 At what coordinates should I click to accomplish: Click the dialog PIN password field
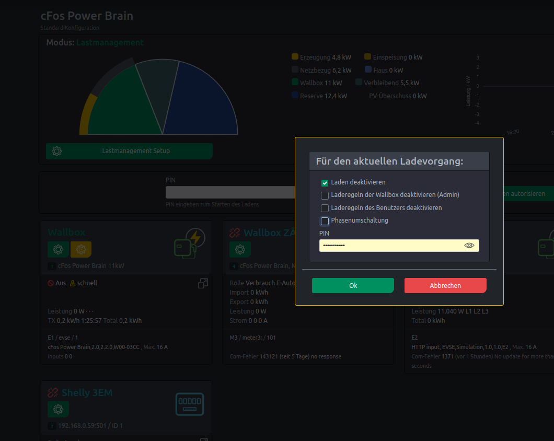tap(399, 246)
